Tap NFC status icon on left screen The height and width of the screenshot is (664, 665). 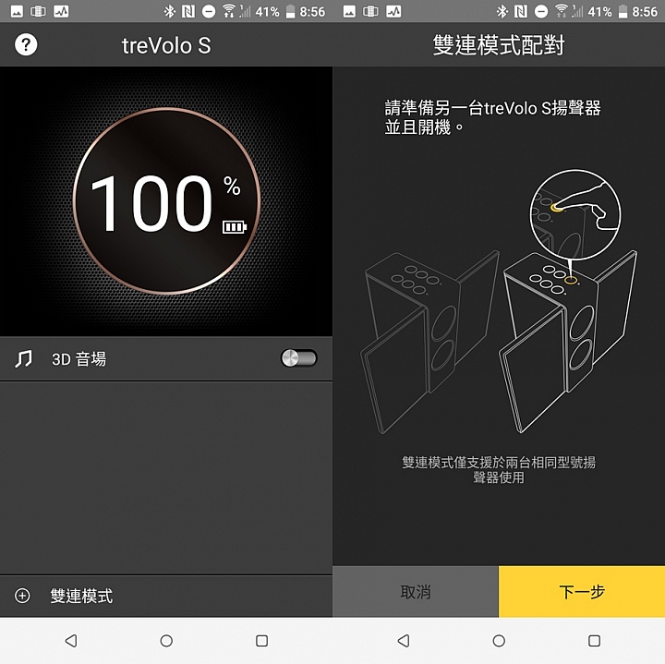pyautogui.click(x=188, y=11)
